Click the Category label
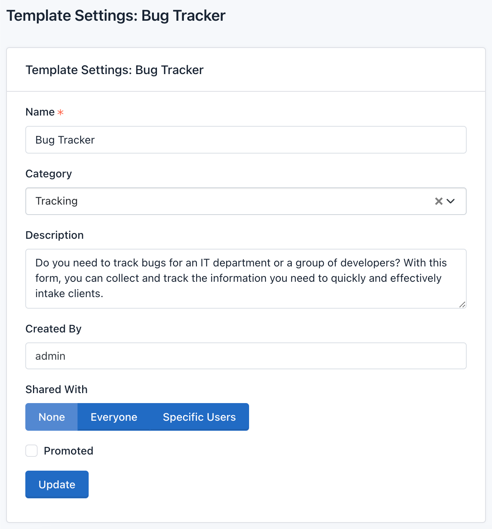The height and width of the screenshot is (529, 492). (x=49, y=174)
